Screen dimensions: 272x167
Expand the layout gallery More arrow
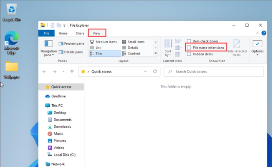[x=156, y=54]
